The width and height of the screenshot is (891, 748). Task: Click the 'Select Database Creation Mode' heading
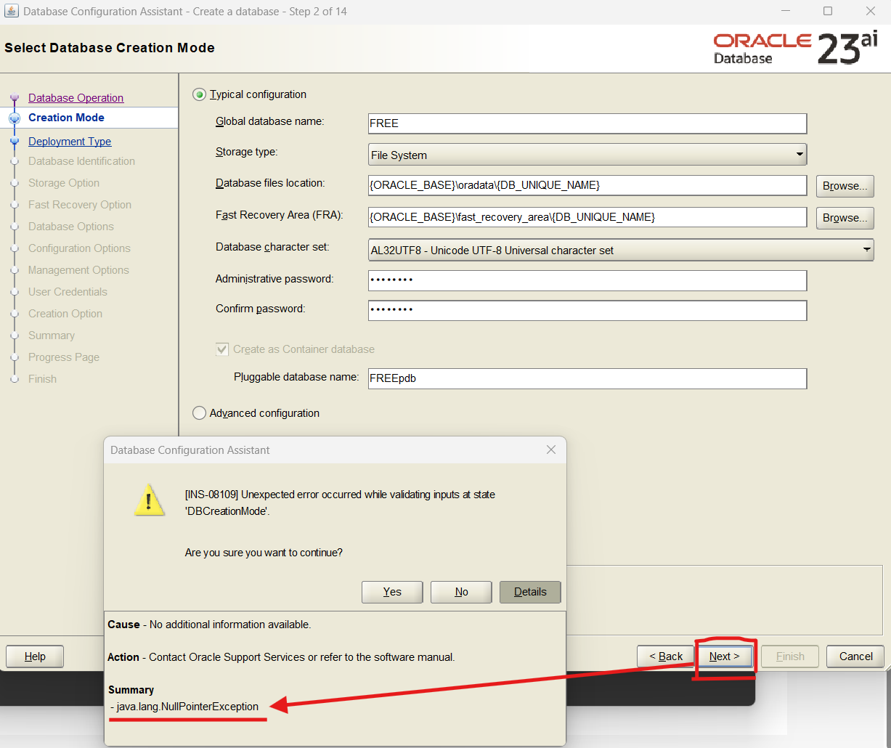(x=110, y=48)
